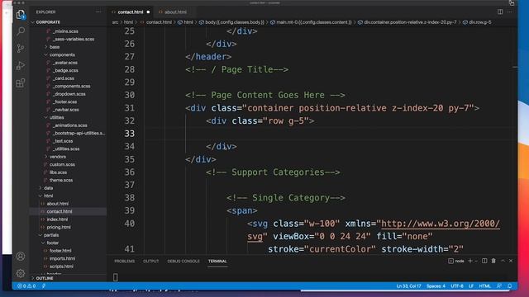
Task: Open the Manage gear icon
Action: click(21, 273)
